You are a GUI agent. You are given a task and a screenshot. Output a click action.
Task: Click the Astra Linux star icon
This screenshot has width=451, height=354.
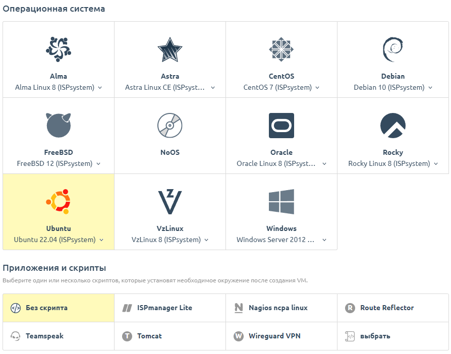click(170, 49)
